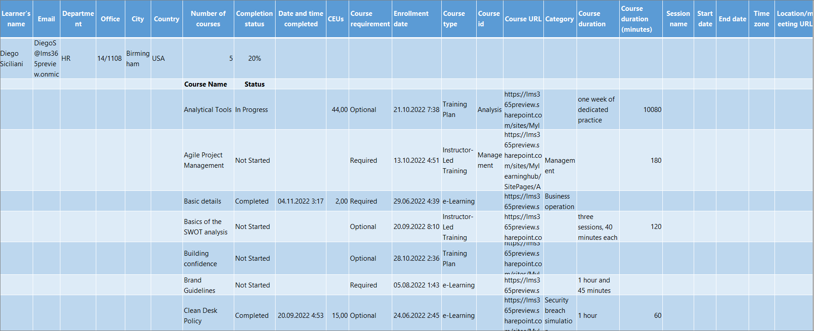Viewport: 814px width, 331px height.
Task: Open the Agile Project Management course URL
Action: tap(523, 161)
